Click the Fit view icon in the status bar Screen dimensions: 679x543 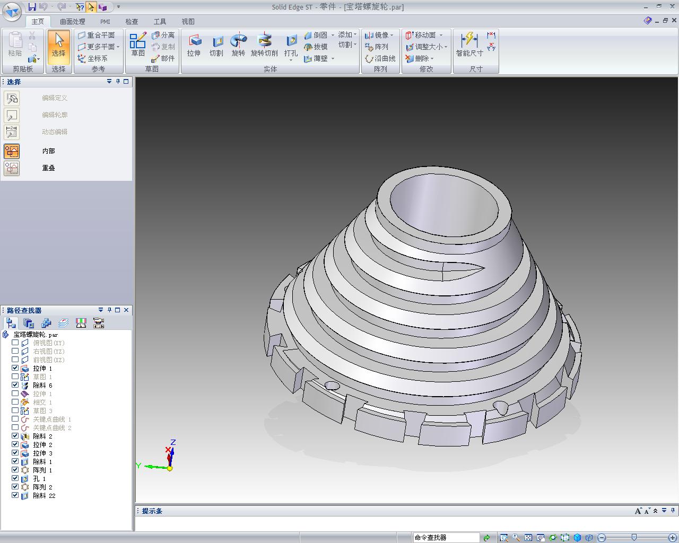point(528,538)
